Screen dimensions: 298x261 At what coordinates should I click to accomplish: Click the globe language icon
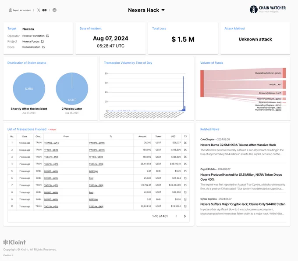54,10
